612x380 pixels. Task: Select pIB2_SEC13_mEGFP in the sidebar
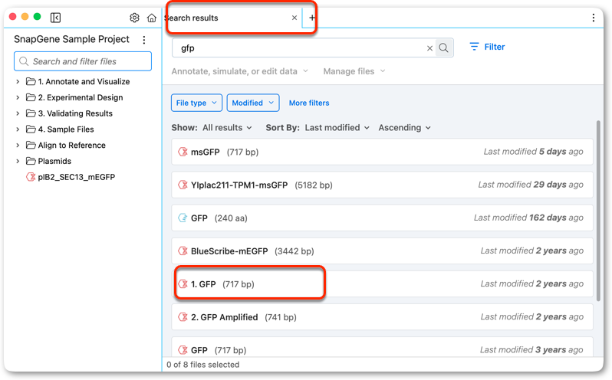click(x=77, y=177)
